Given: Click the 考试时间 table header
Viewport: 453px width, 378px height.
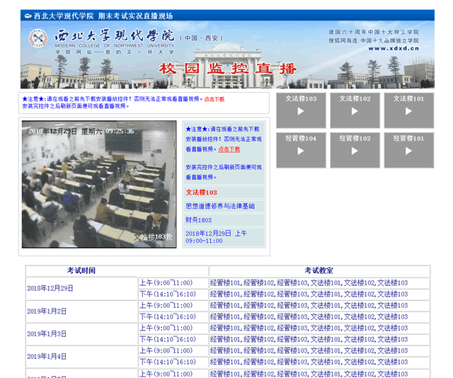Looking at the screenshot, I should point(81,270).
